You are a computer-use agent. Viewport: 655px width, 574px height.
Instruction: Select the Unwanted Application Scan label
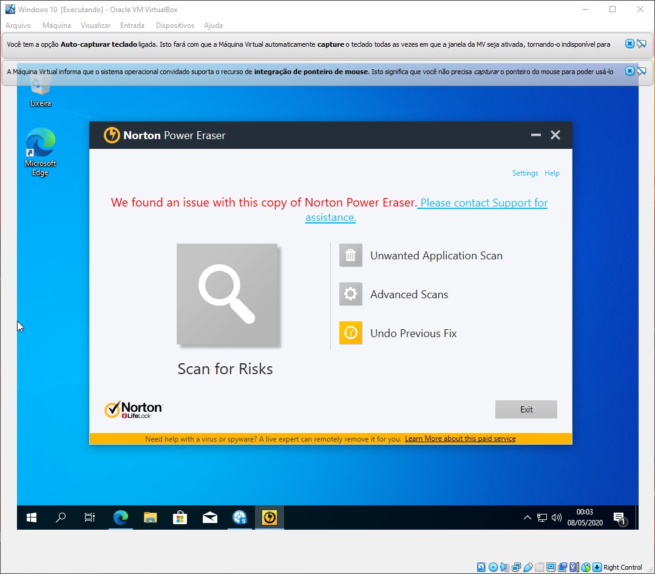coord(436,256)
